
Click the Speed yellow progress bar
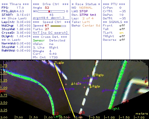(x=58, y=26)
